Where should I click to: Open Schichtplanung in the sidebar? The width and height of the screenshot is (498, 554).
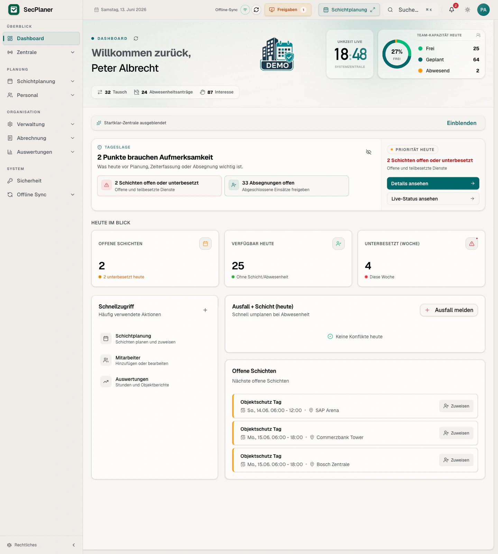point(41,81)
